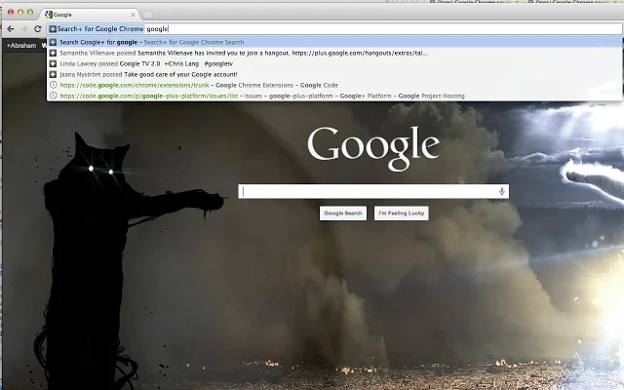The image size is (624, 390).
Task: Click the green zoom window button
Action: pos(30,13)
